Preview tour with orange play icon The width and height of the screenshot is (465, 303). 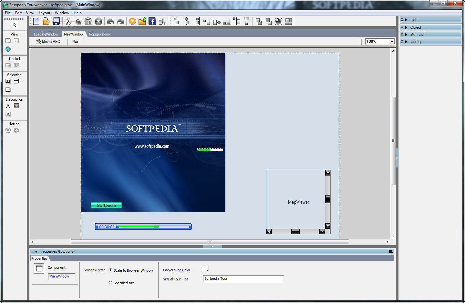pyautogui.click(x=132, y=21)
